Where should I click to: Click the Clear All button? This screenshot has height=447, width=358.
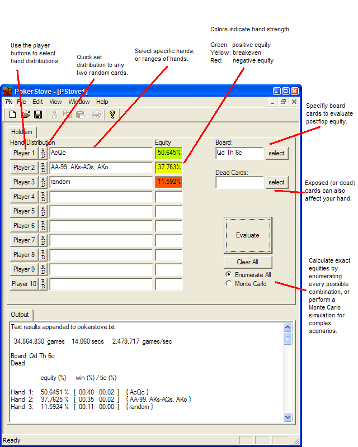(x=248, y=262)
